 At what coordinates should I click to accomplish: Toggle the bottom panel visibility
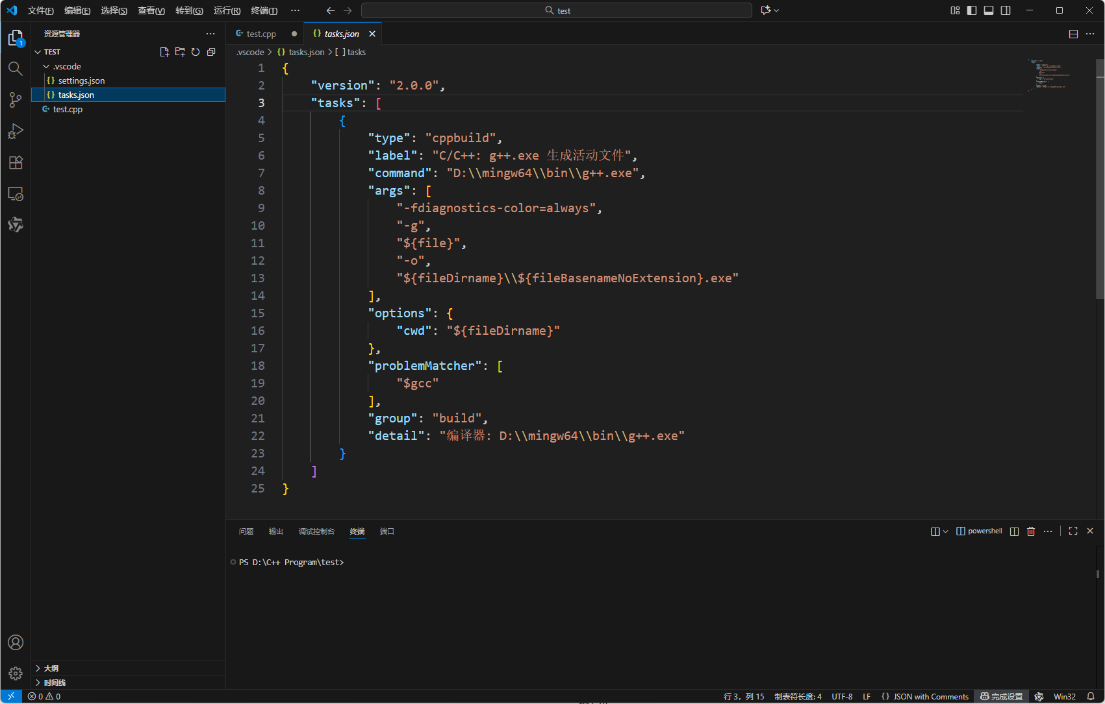point(989,10)
